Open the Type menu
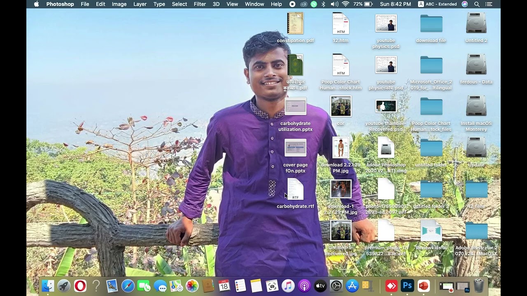The width and height of the screenshot is (527, 296). (159, 4)
